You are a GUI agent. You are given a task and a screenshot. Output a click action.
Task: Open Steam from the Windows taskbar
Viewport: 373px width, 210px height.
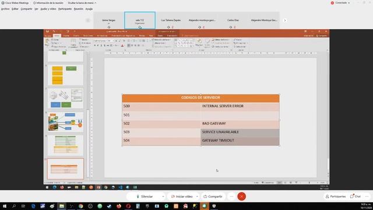109,206
